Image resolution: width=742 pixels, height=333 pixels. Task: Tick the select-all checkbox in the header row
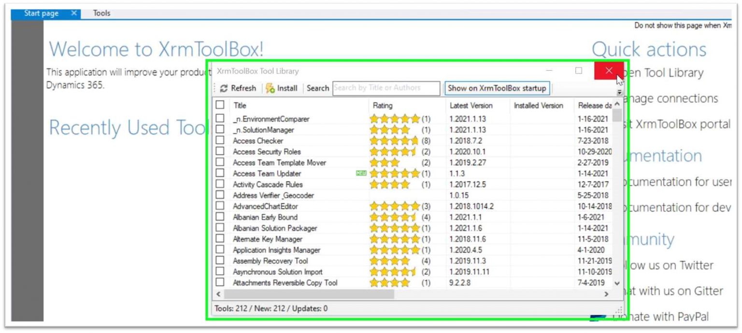coord(220,105)
